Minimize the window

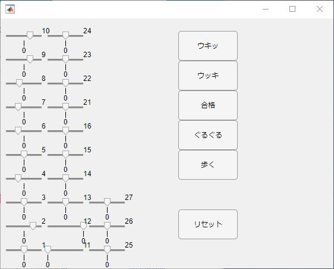(266, 9)
